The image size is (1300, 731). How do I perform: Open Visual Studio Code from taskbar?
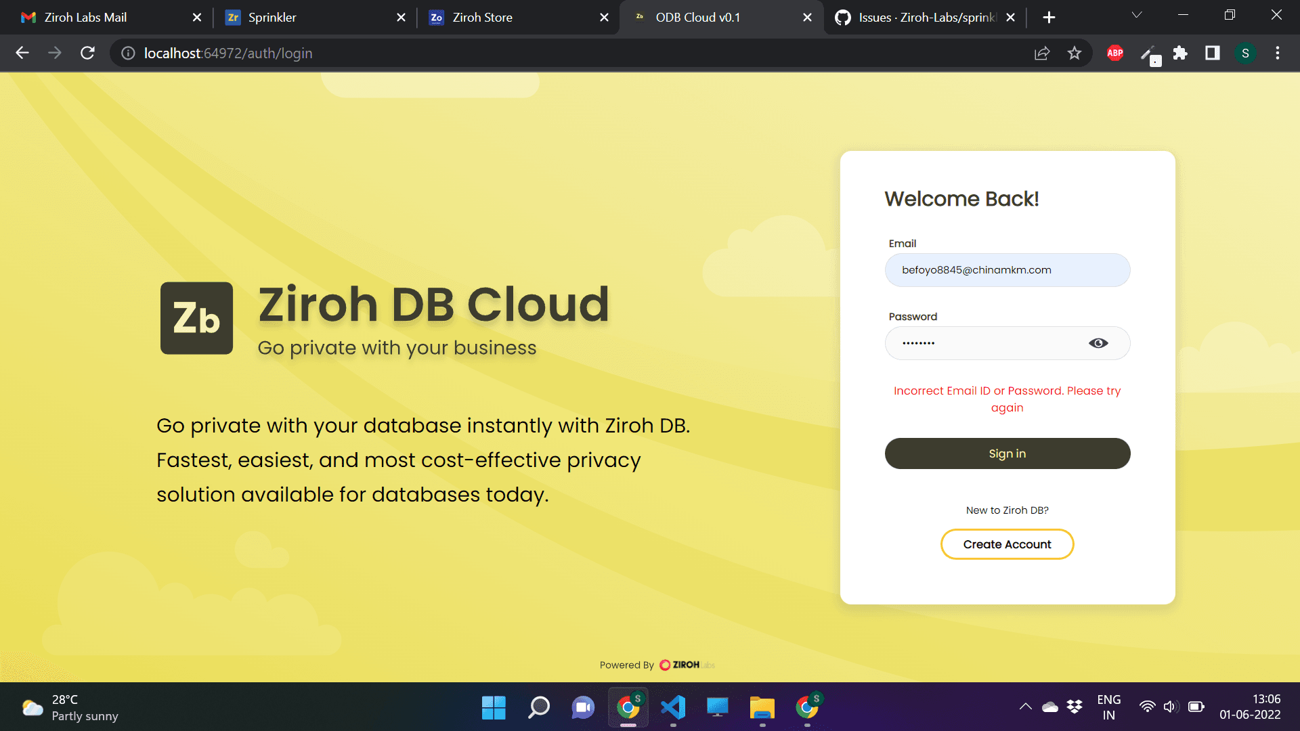(673, 708)
